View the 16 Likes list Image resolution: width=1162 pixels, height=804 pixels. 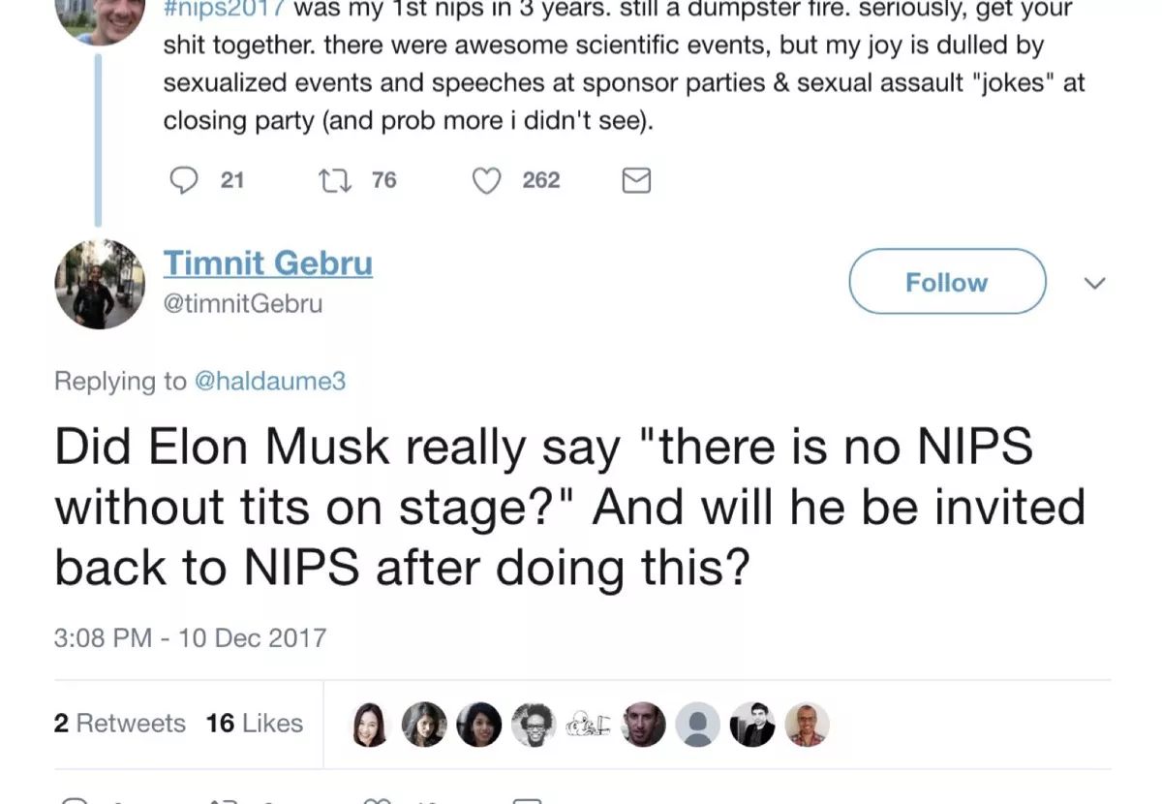tap(254, 724)
